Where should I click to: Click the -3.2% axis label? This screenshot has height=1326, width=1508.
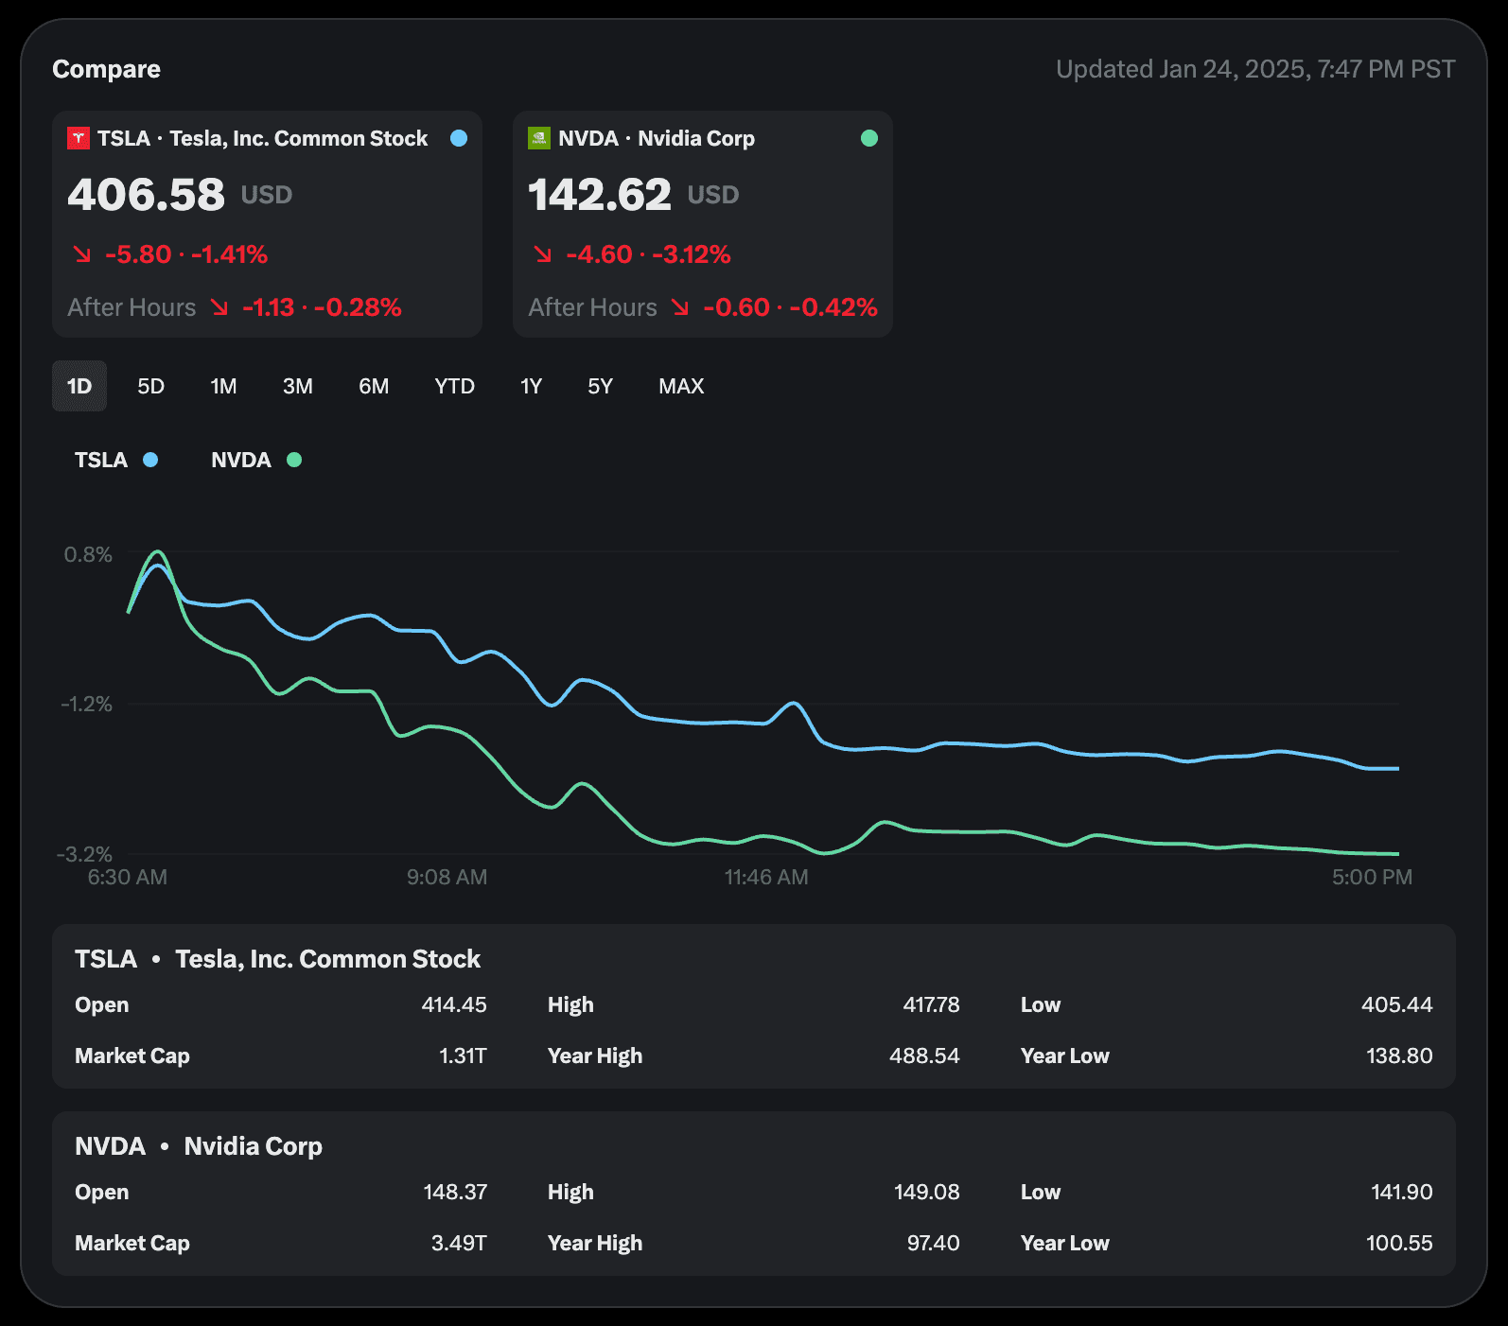84,854
